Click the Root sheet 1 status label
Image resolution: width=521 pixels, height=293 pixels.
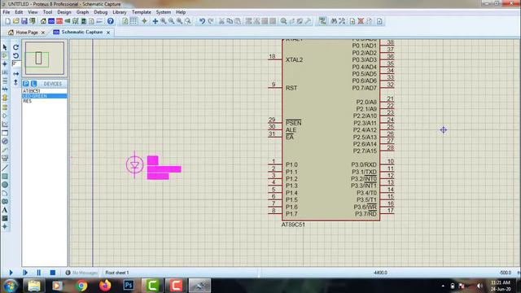(x=117, y=273)
